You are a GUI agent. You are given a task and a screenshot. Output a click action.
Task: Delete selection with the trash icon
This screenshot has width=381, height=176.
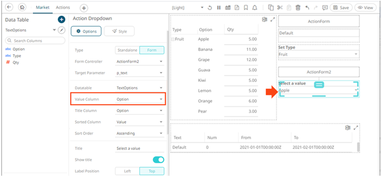click(298, 8)
